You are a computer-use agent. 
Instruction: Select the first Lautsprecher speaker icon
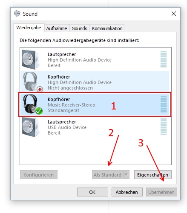point(30,59)
